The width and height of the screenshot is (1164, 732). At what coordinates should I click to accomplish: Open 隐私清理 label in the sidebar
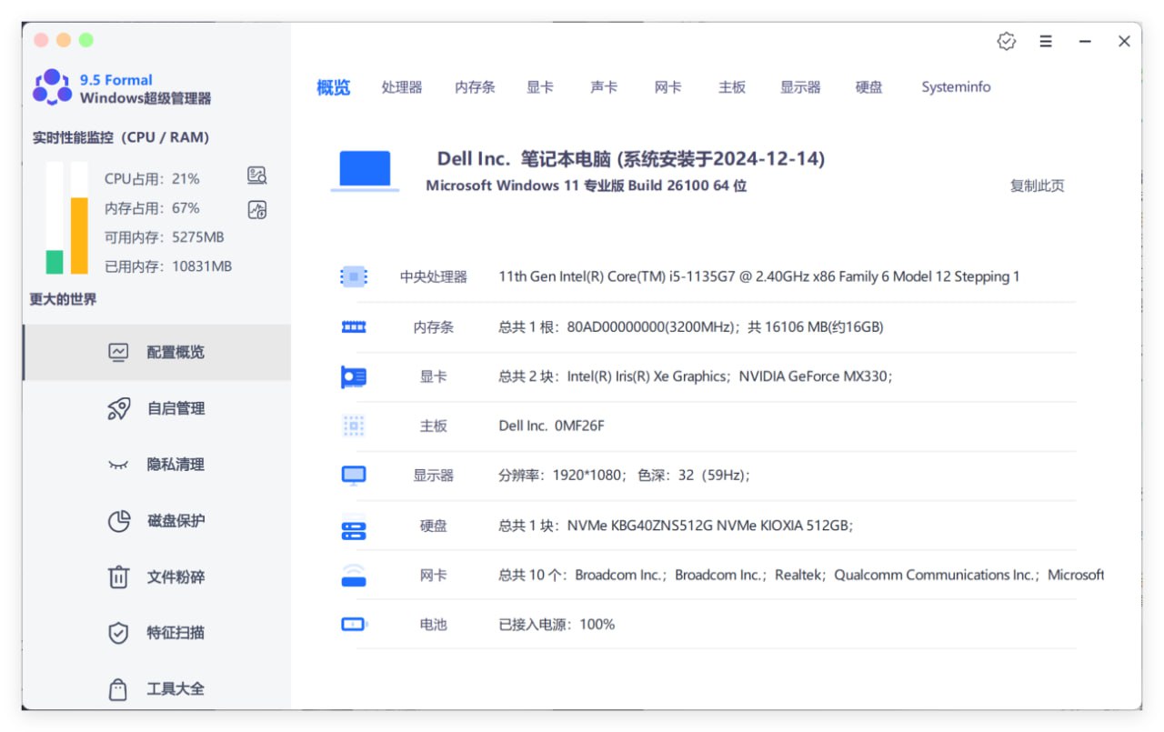click(176, 465)
